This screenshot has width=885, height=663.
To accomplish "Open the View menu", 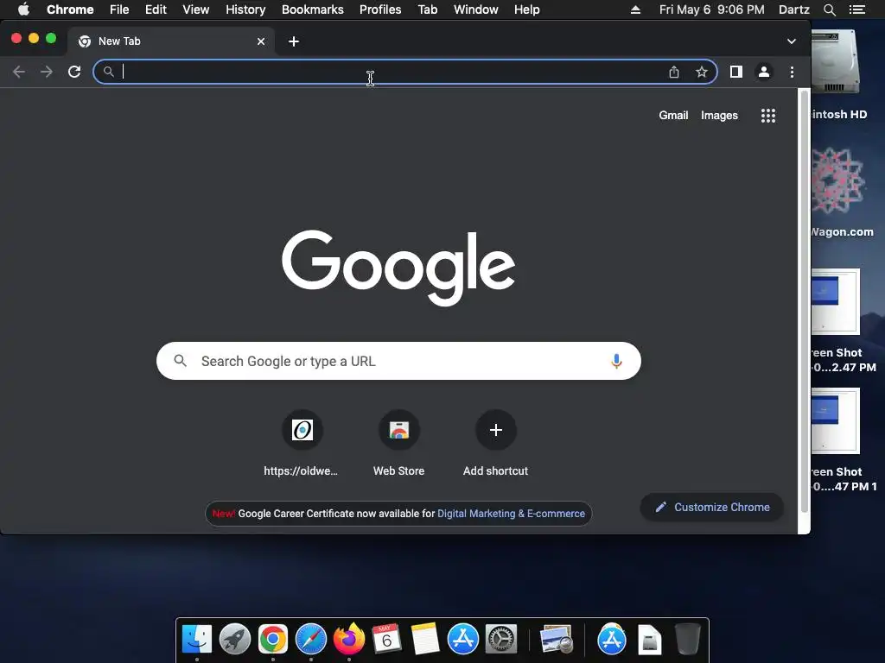I will click(196, 9).
